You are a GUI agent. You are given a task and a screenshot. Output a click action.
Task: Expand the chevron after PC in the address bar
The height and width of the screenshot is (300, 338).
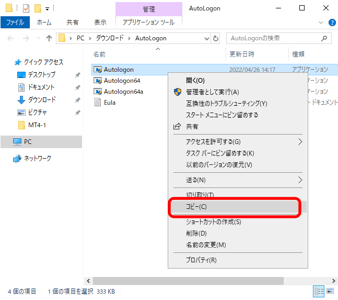pyautogui.click(x=90, y=38)
